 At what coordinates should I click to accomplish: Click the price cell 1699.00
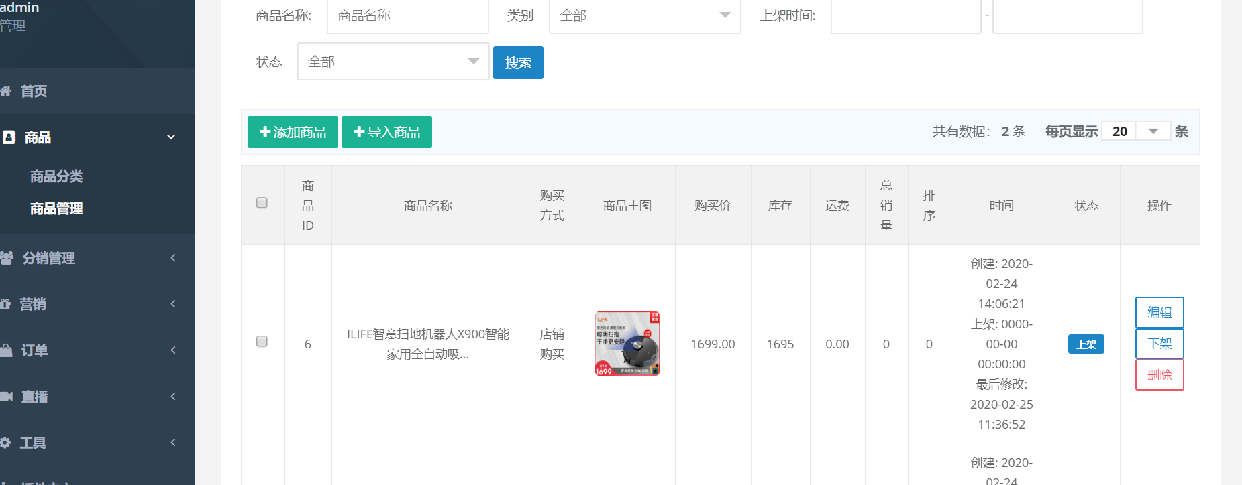713,344
